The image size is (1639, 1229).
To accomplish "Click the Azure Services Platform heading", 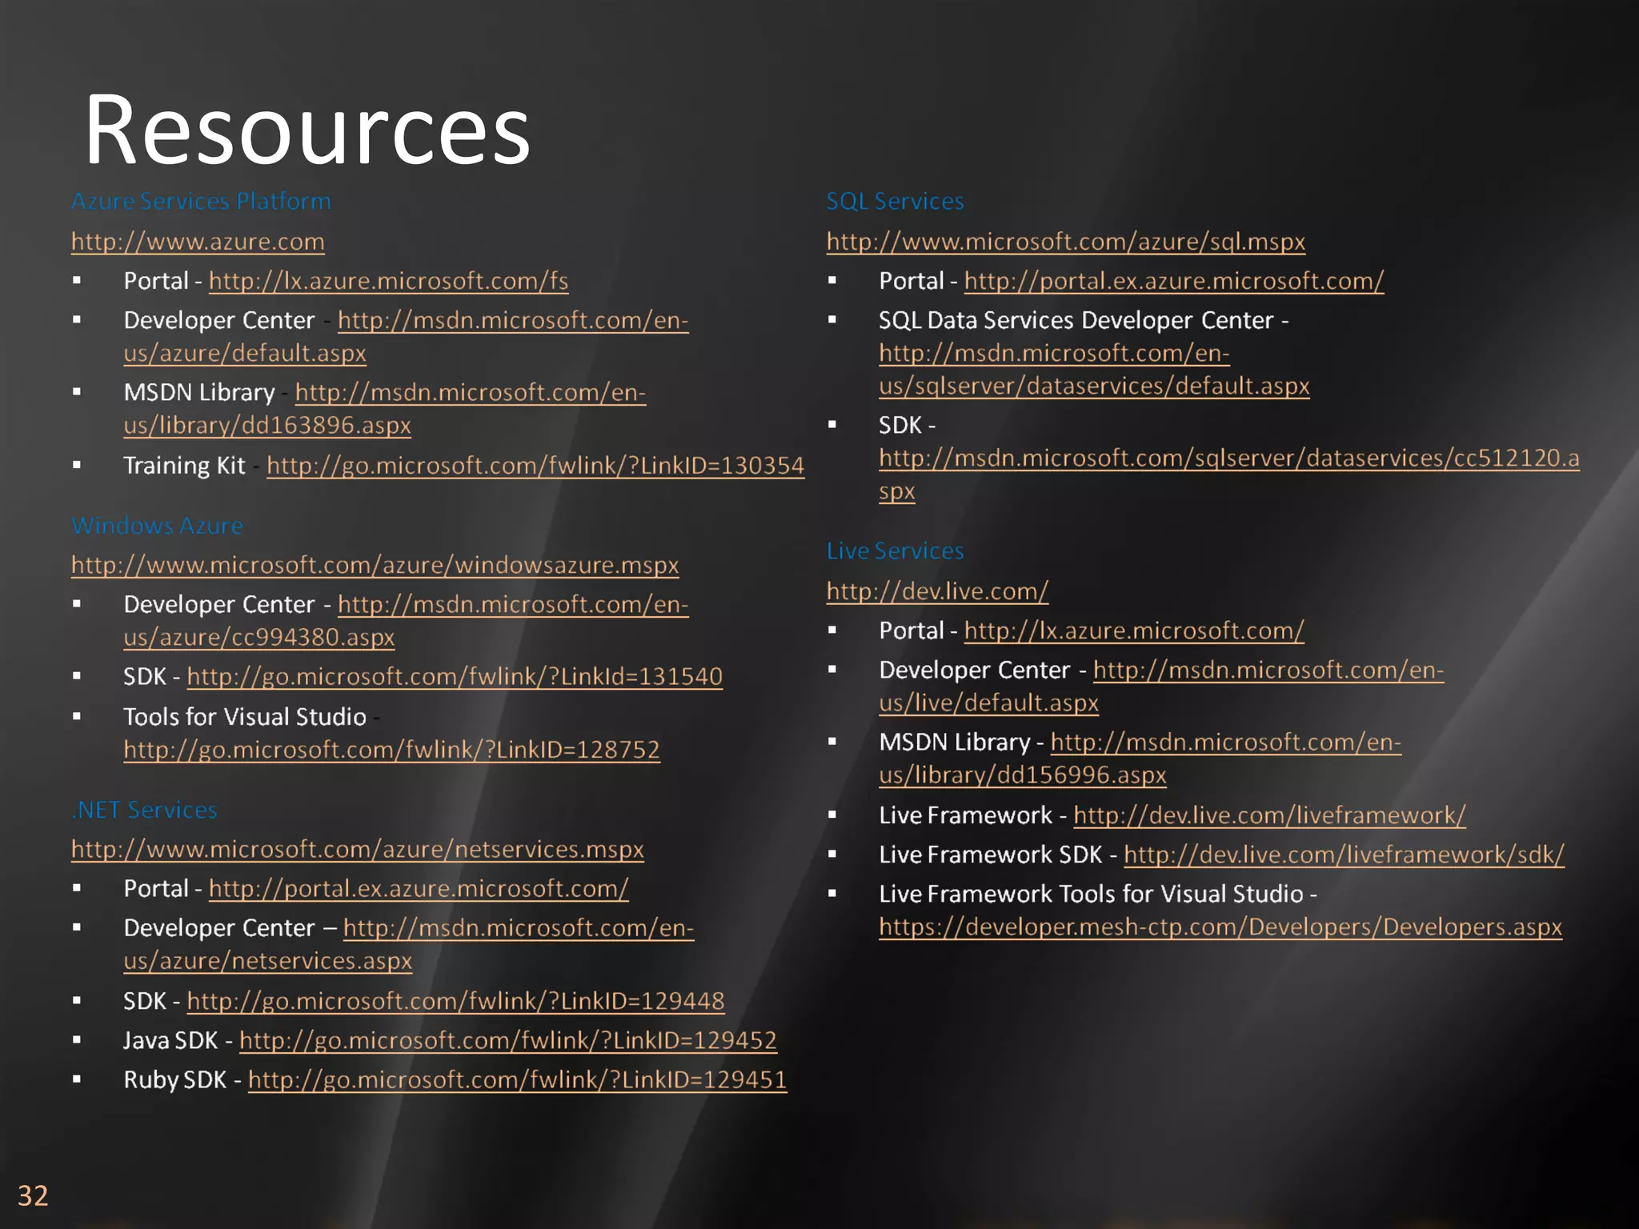I will coord(201,201).
